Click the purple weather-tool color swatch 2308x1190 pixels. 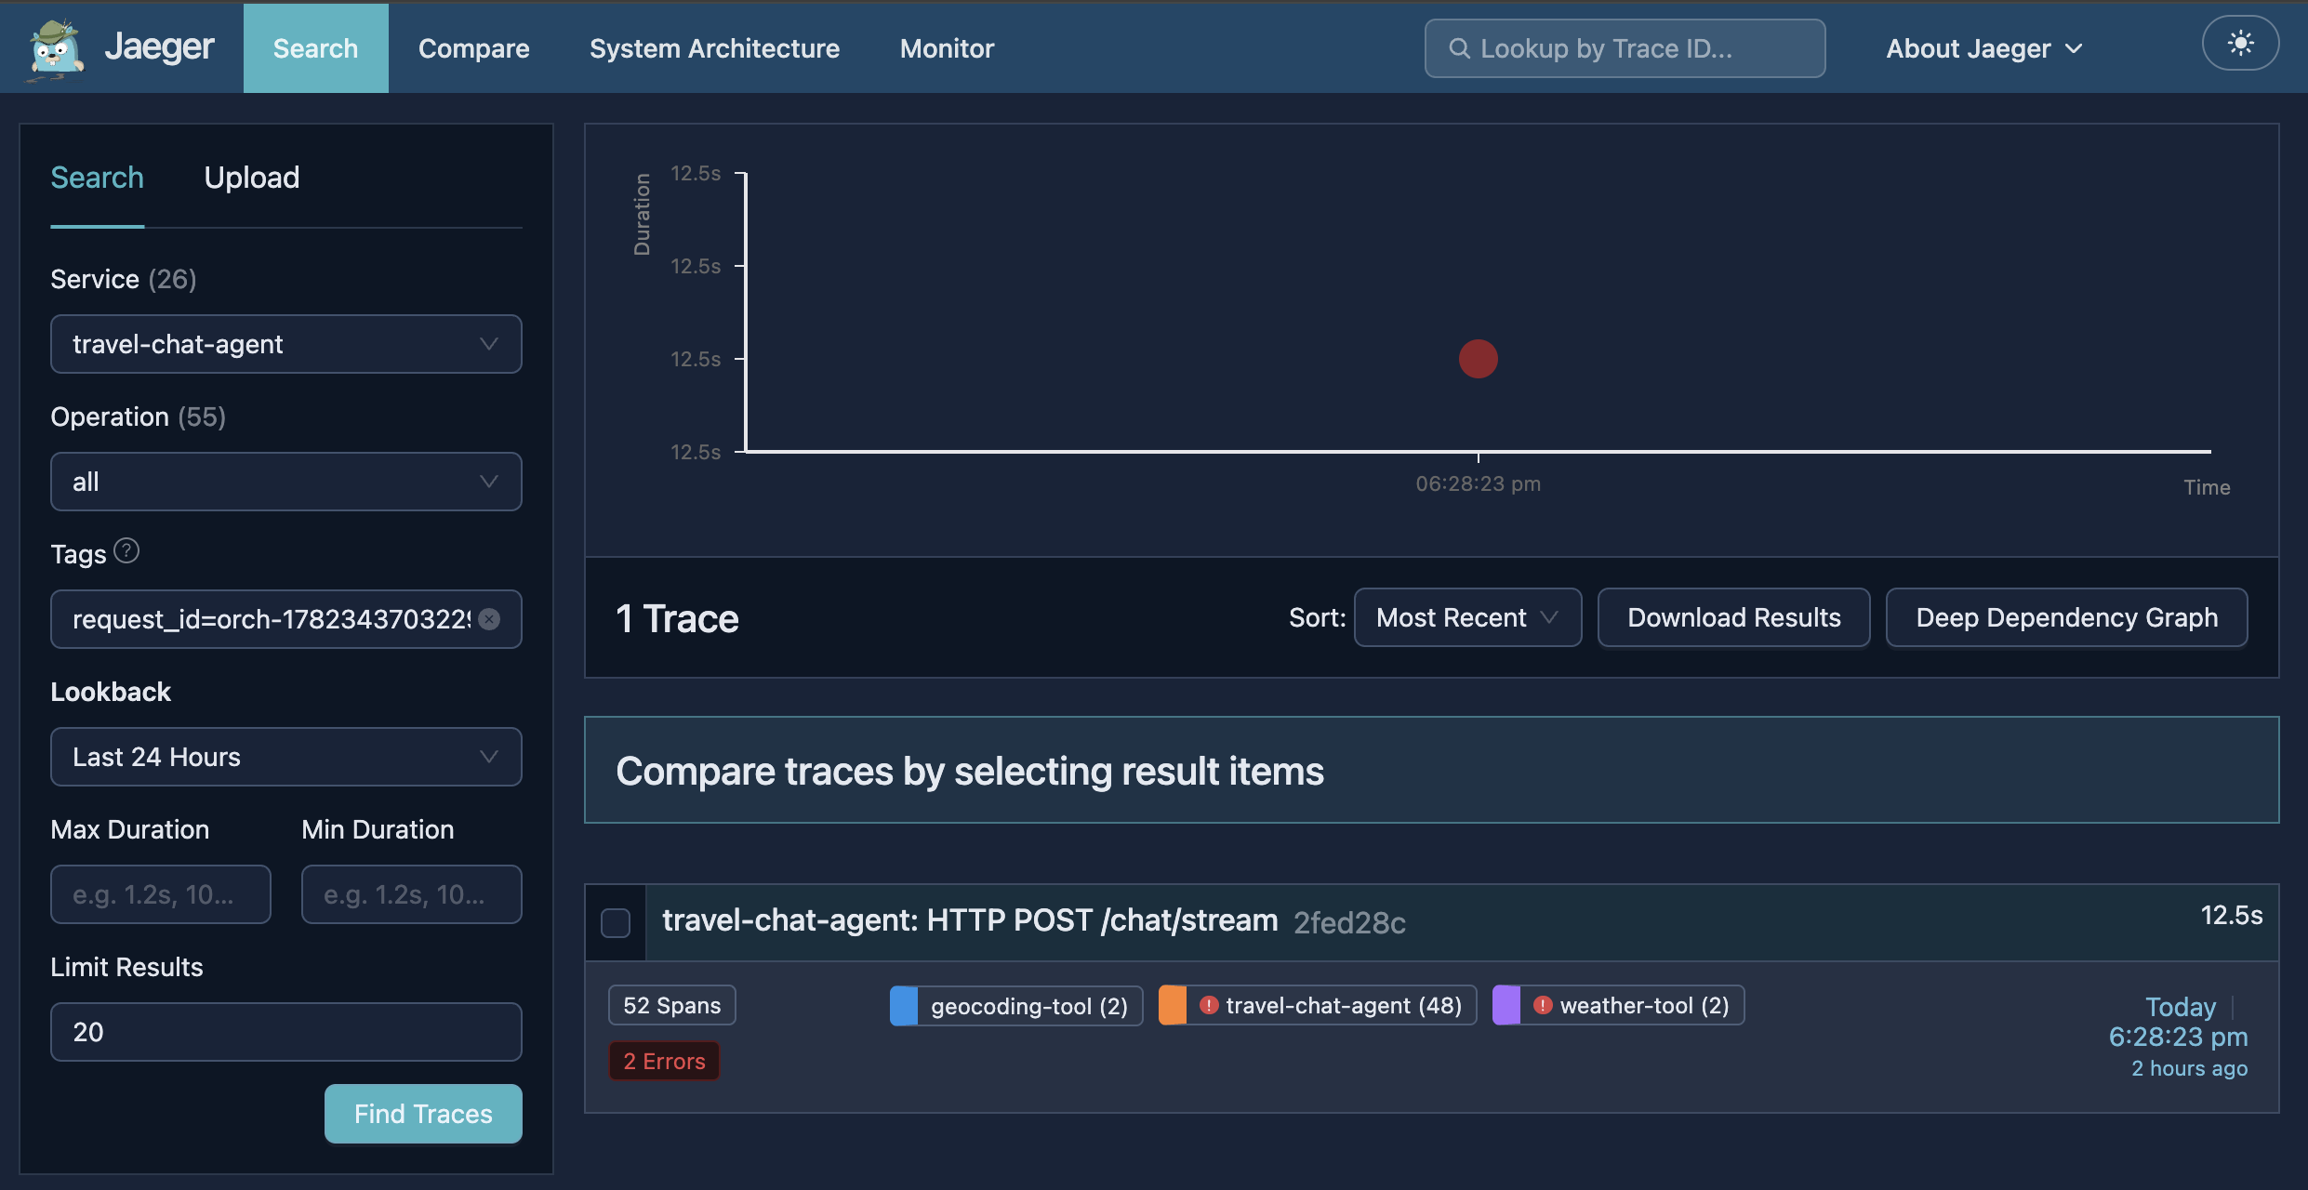1506,1005
